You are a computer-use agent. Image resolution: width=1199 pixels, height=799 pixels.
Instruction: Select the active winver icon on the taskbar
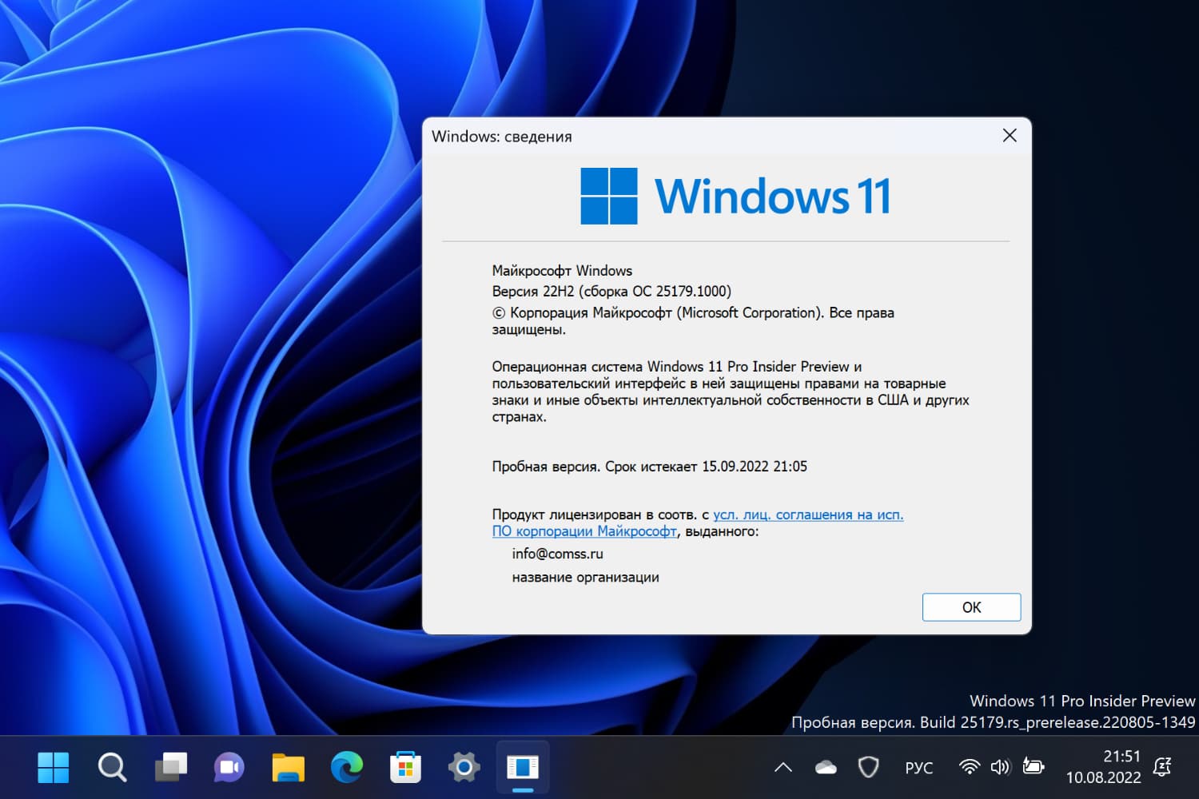[523, 768]
